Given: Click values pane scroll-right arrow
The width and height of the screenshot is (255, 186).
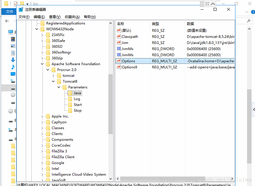Looking at the screenshot, I should pyautogui.click(x=232, y=179).
